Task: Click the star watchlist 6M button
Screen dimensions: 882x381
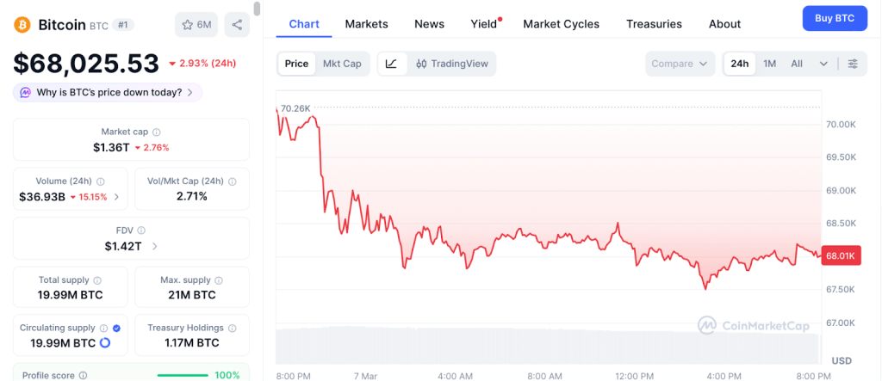Action: [x=196, y=24]
